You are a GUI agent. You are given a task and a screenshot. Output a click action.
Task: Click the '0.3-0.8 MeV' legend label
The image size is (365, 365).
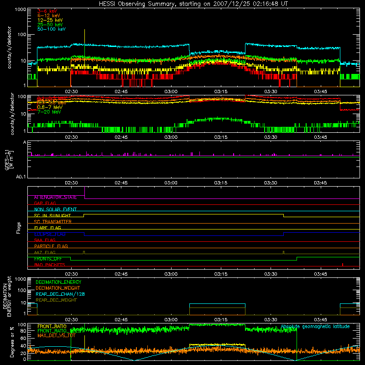click(x=52, y=103)
